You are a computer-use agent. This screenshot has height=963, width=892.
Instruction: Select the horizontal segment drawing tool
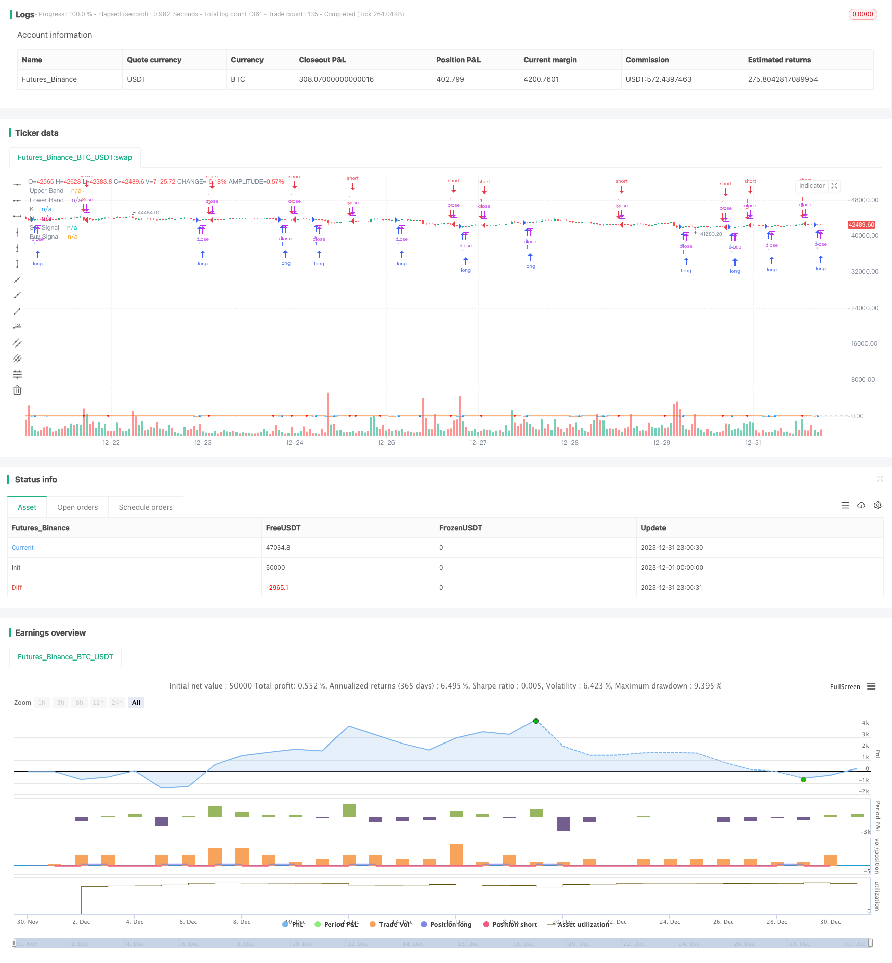pos(17,216)
